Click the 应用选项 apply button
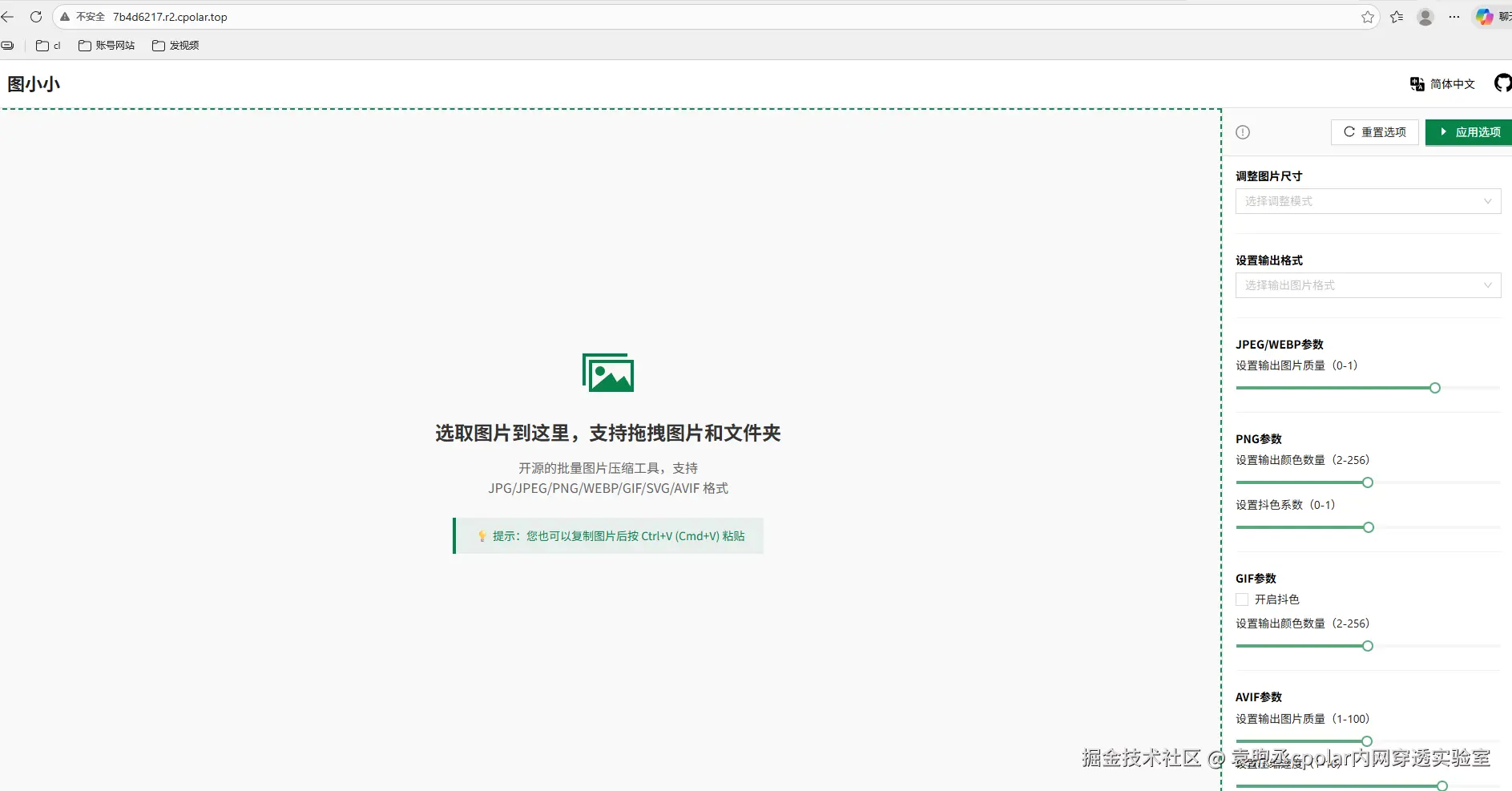Screen dimensions: 1512x791 [x=1469, y=132]
